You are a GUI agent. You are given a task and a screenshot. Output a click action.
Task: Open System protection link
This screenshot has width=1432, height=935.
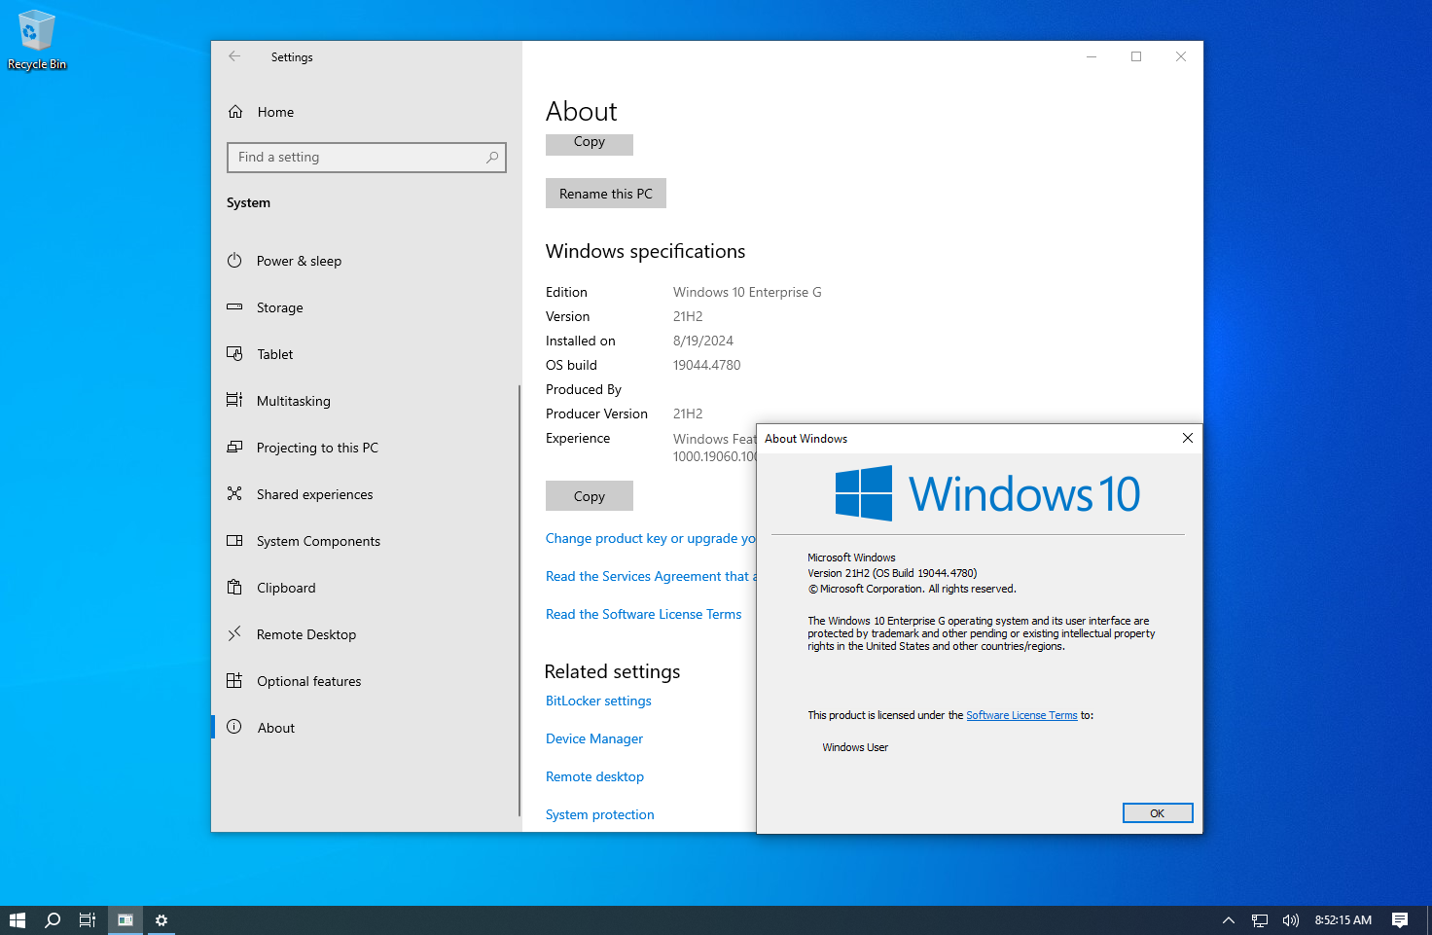point(600,814)
